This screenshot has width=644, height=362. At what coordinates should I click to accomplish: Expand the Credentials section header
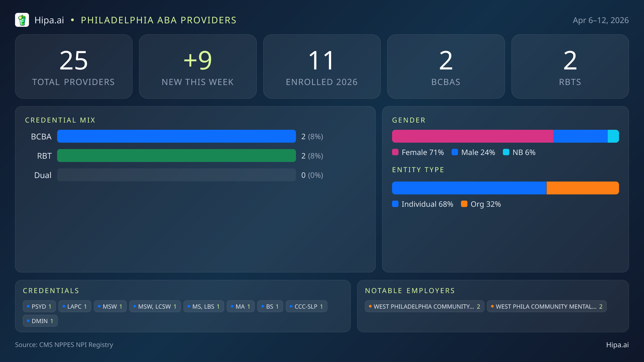[51, 291]
